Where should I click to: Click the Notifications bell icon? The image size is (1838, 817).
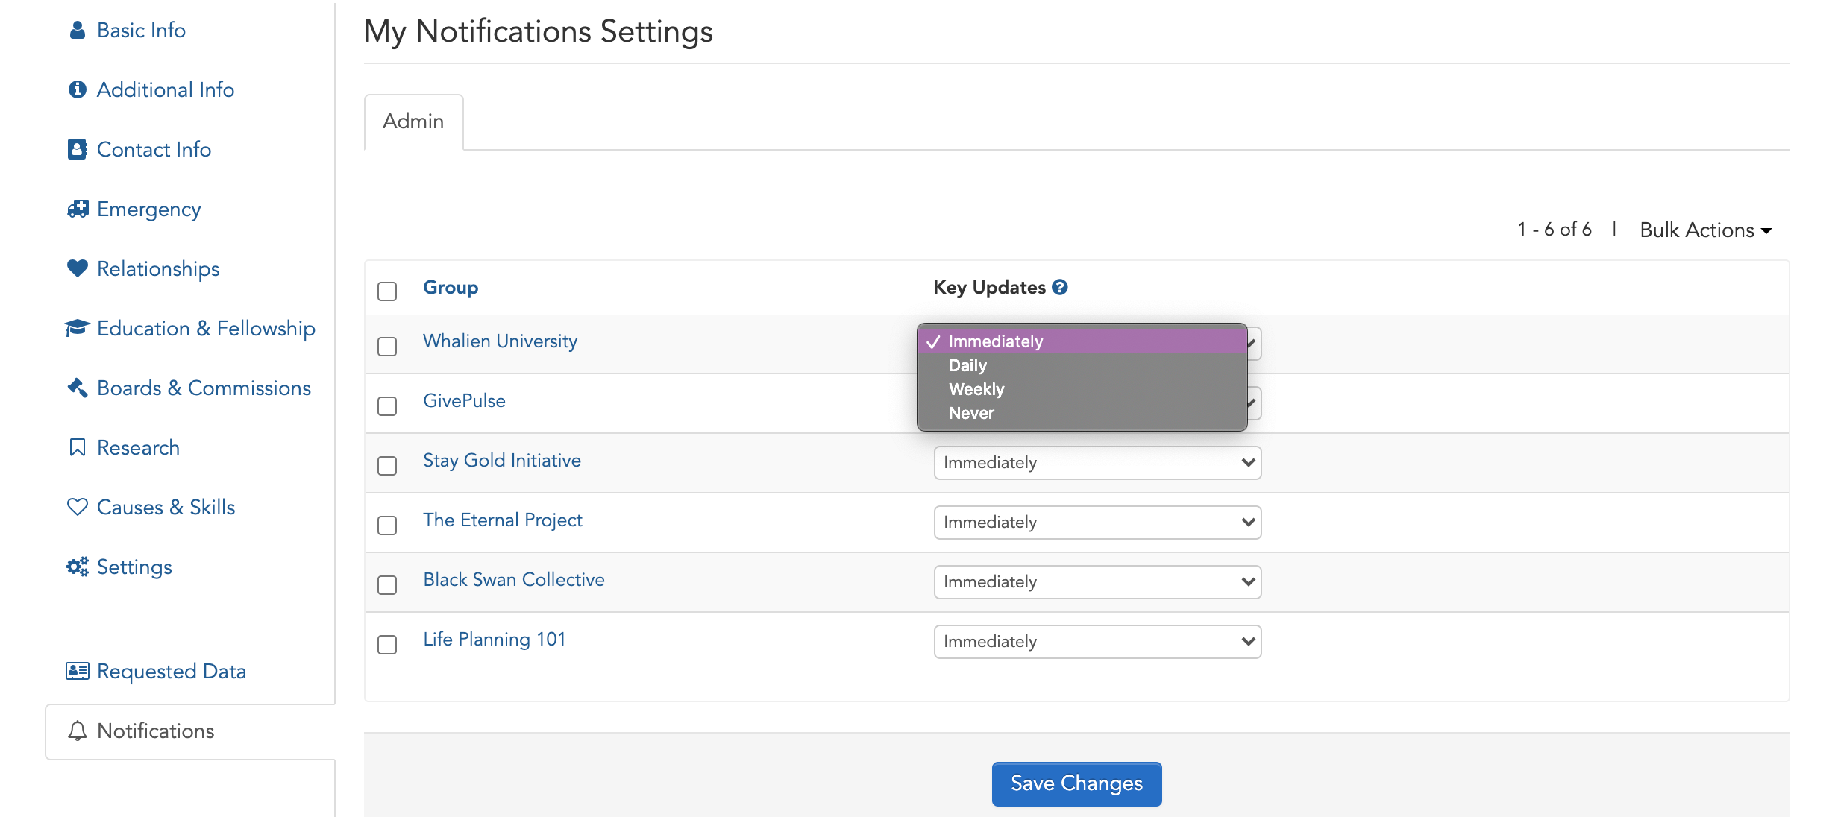coord(77,731)
